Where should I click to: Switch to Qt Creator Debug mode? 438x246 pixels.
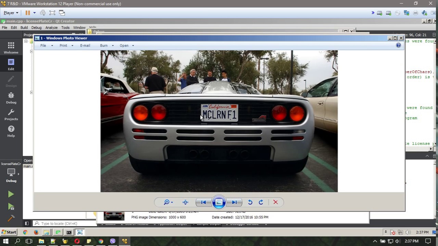coord(11,98)
